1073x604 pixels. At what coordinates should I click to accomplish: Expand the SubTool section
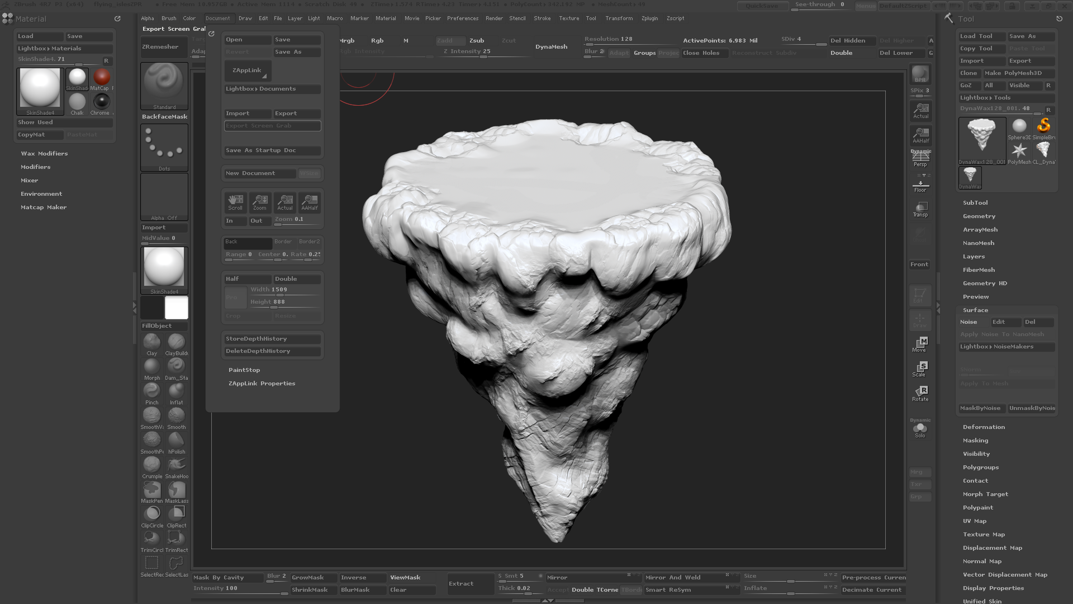975,202
